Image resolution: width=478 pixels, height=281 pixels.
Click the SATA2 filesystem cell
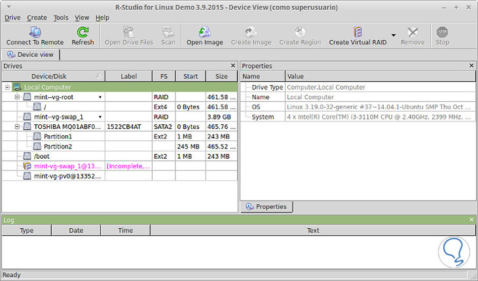(164, 127)
